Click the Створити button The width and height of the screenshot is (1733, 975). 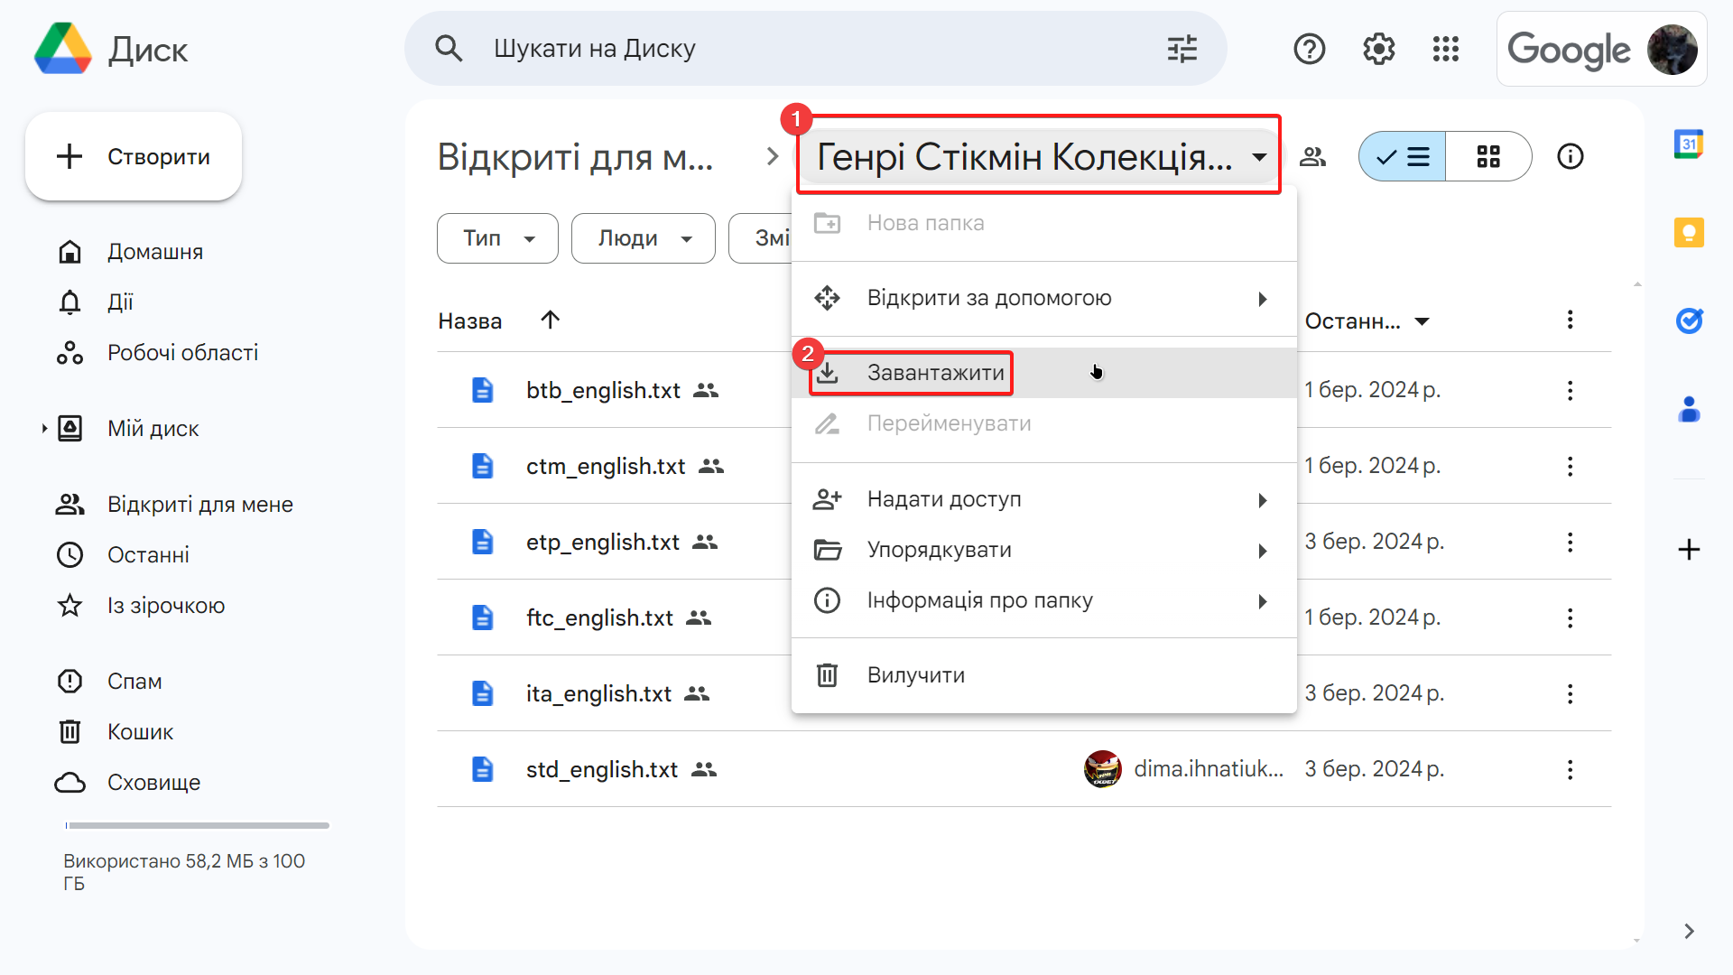(x=134, y=157)
